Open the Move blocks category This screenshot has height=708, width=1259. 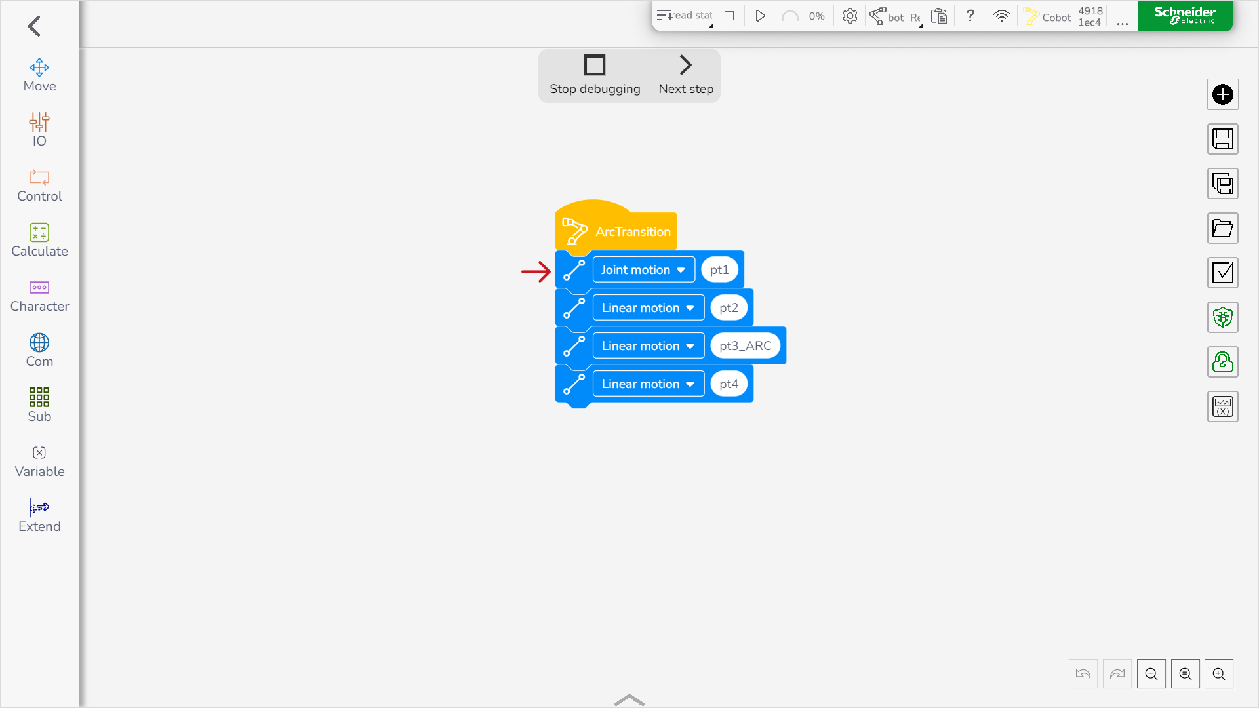click(39, 75)
